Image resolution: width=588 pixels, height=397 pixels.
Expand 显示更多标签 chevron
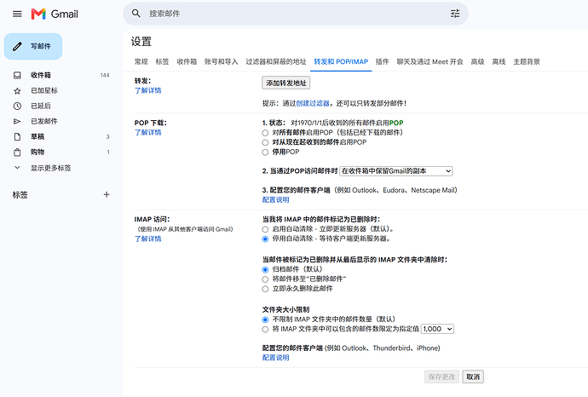17,168
